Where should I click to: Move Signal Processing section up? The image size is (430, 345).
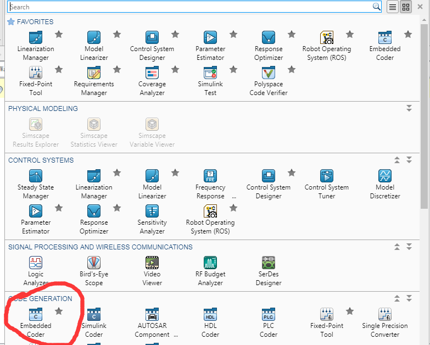click(x=397, y=247)
